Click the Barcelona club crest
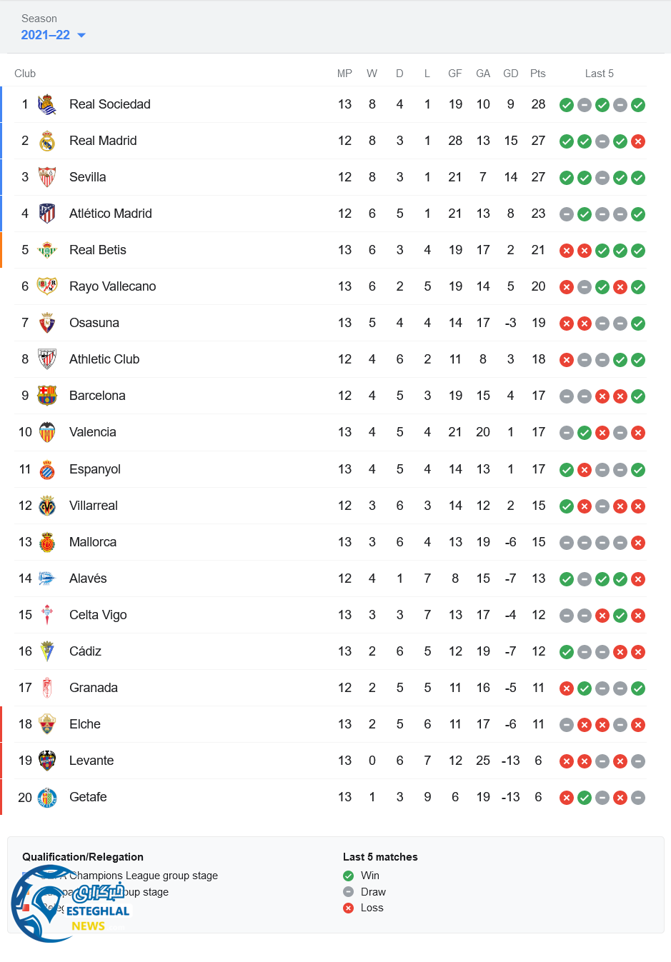This screenshot has width=671, height=962. point(47,396)
